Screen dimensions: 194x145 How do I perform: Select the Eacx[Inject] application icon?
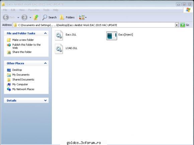click(112, 36)
